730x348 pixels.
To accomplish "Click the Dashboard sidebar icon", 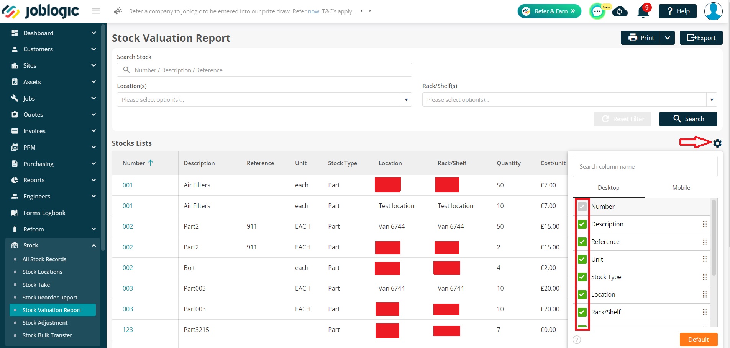I will [x=15, y=33].
